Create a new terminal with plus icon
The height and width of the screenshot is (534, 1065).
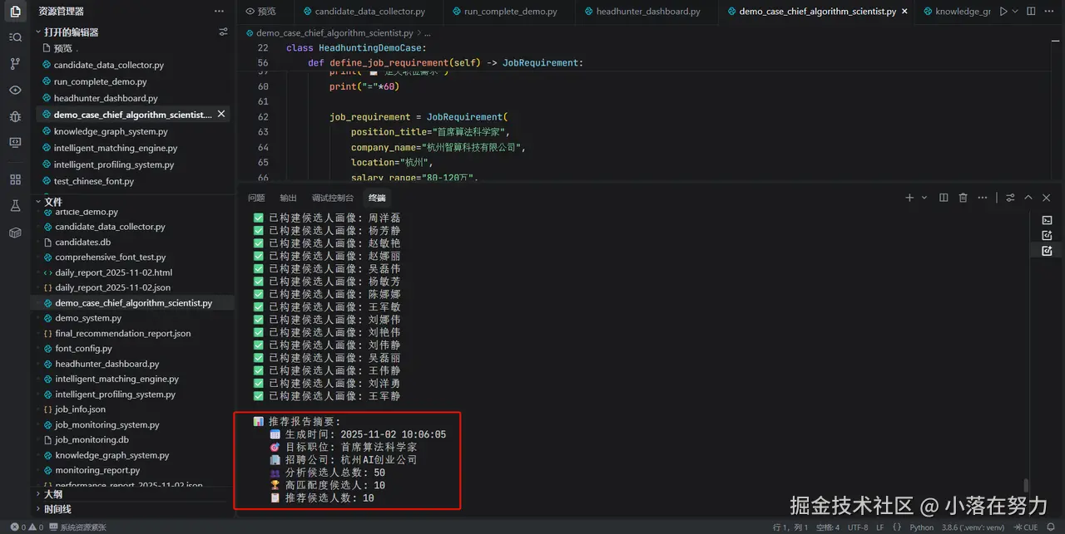tap(909, 198)
